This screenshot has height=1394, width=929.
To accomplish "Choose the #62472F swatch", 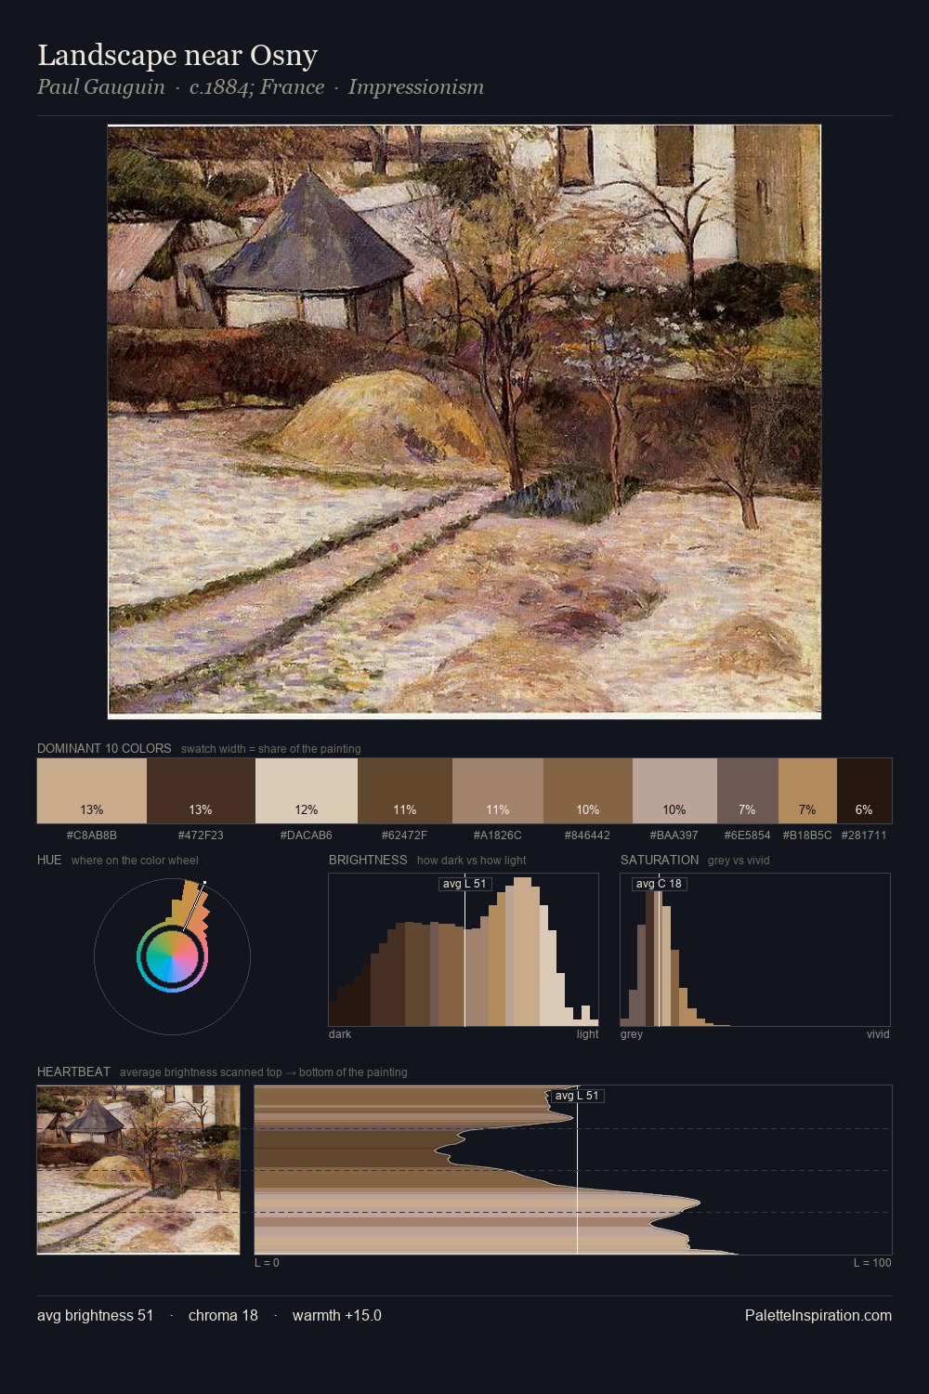I will (x=405, y=791).
